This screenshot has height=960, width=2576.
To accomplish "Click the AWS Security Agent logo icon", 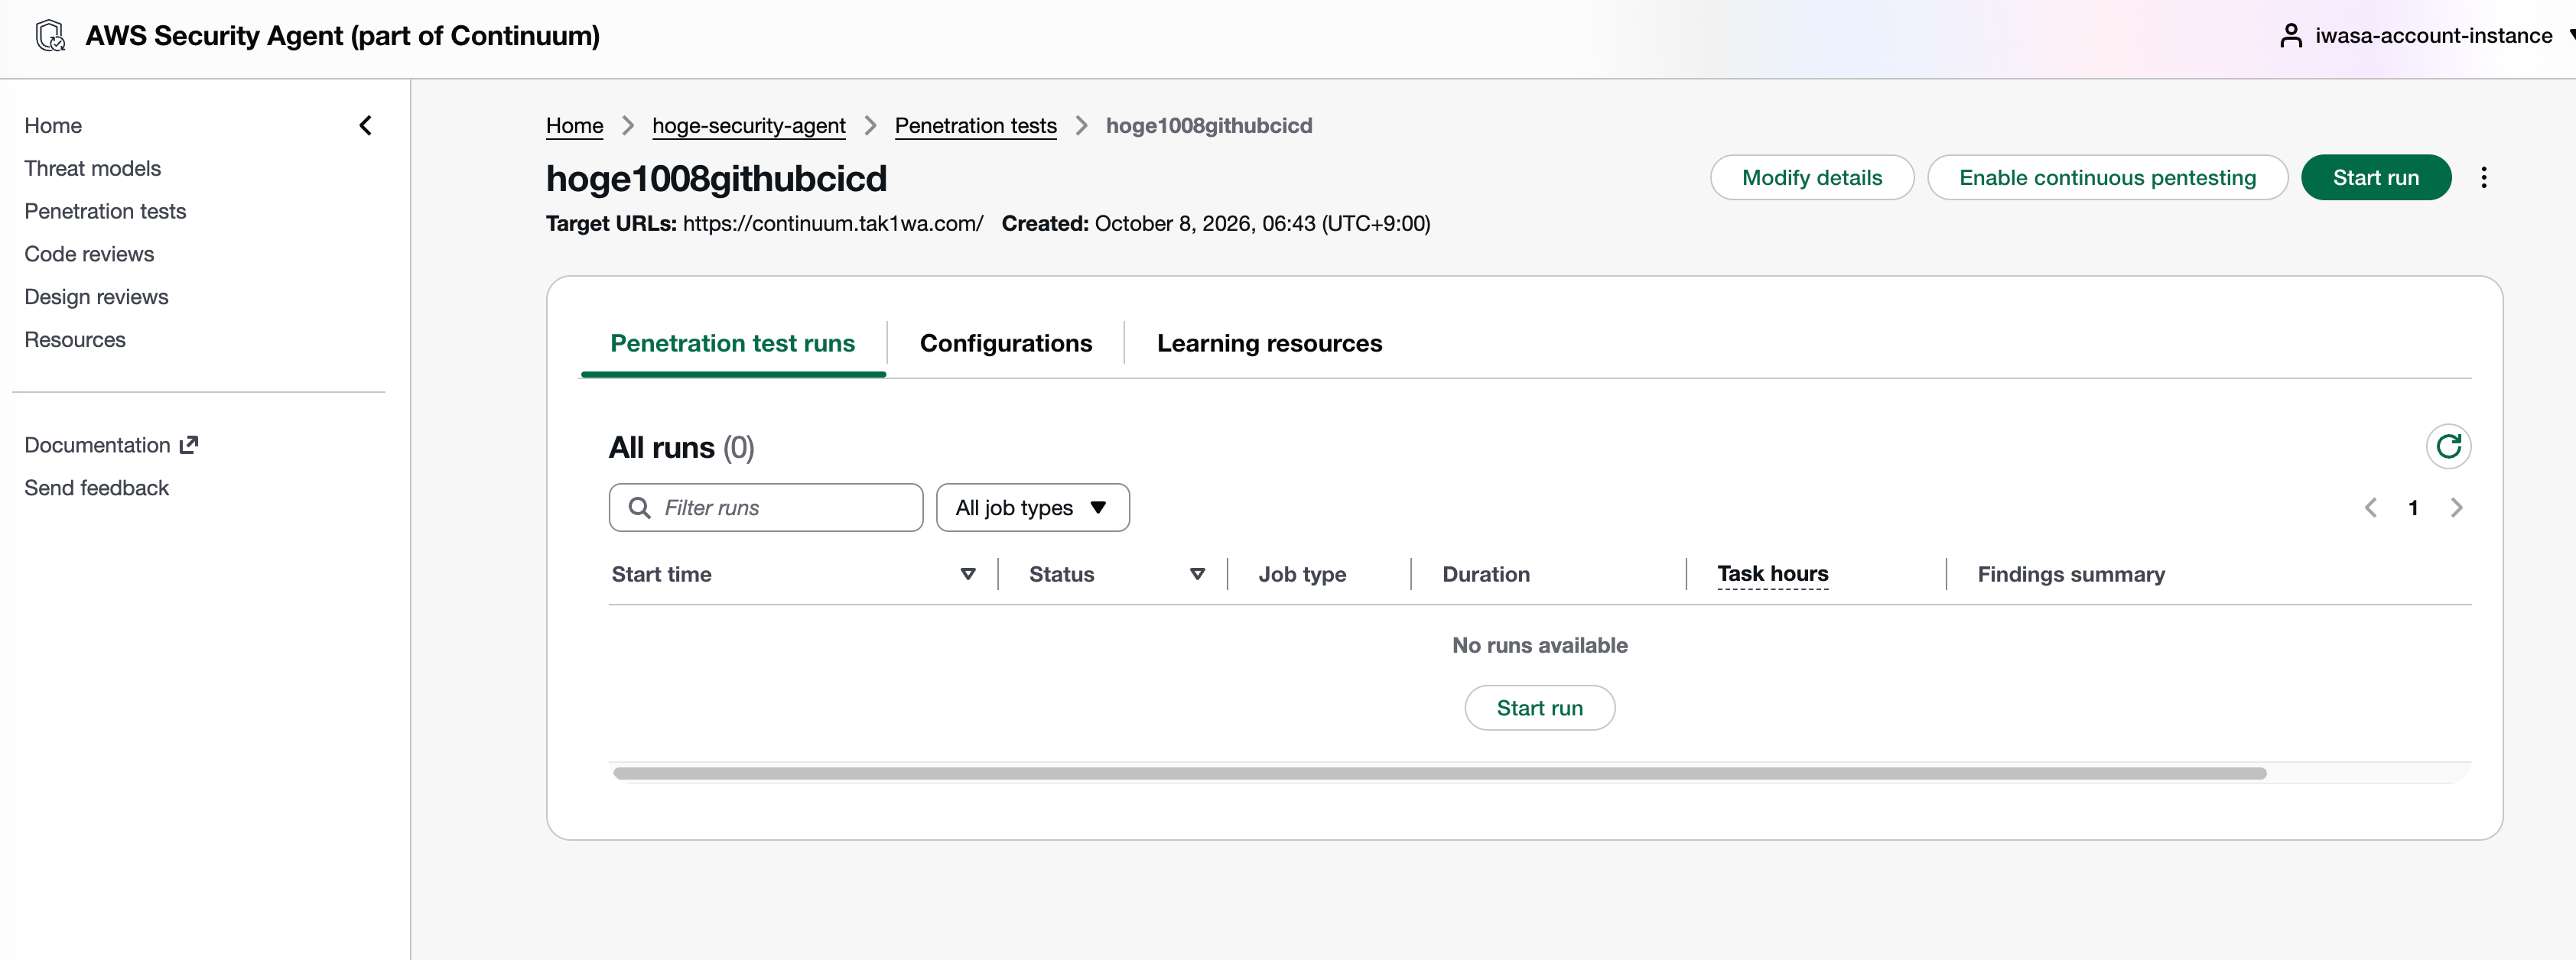I will [x=50, y=36].
